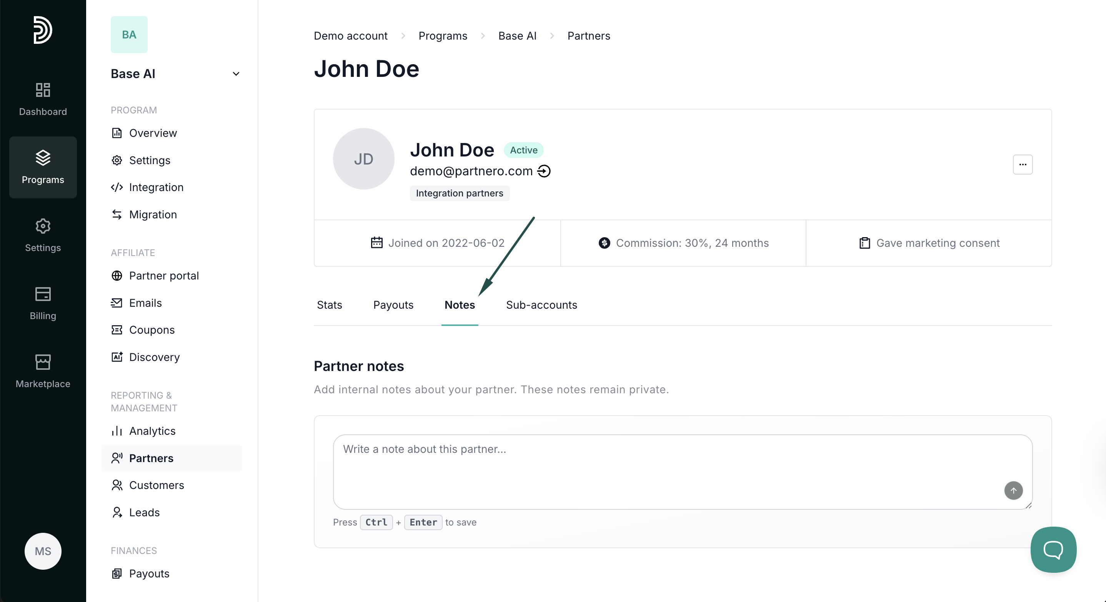Click the Programs breadcrumb link
Viewport: 1106px width, 602px height.
tap(443, 36)
